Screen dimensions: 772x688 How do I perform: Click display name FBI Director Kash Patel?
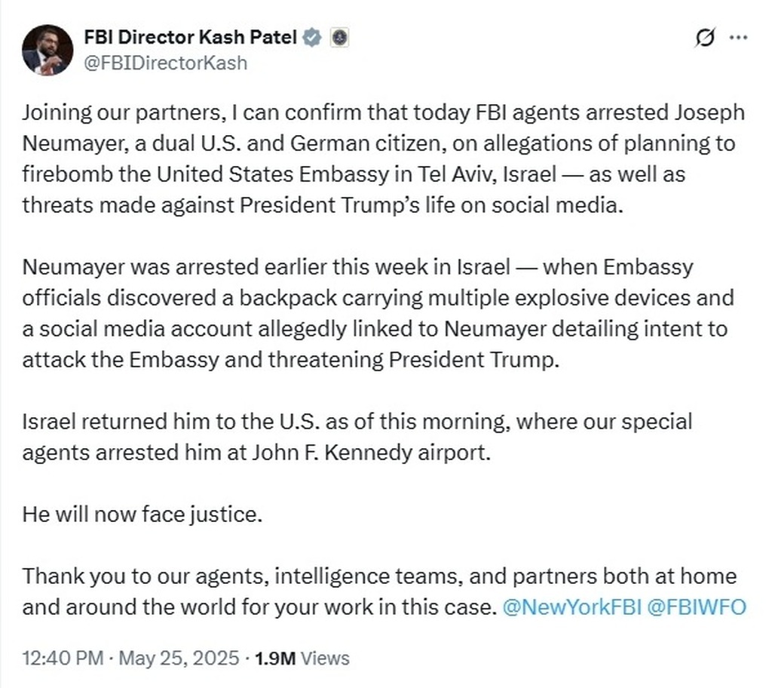click(191, 37)
